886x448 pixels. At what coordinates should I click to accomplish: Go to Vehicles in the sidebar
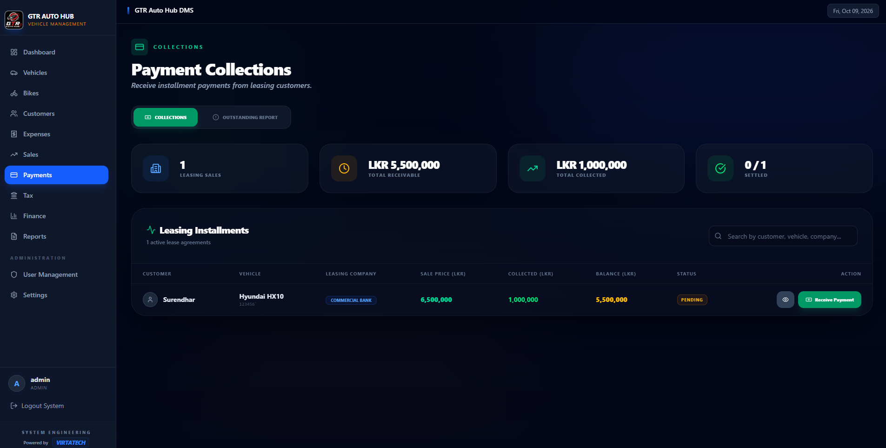[56, 73]
